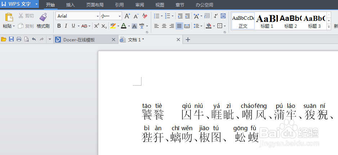Screen dimensions: 338x155
Task: Expand the borders dropdown arrow
Action: click(x=225, y=26)
